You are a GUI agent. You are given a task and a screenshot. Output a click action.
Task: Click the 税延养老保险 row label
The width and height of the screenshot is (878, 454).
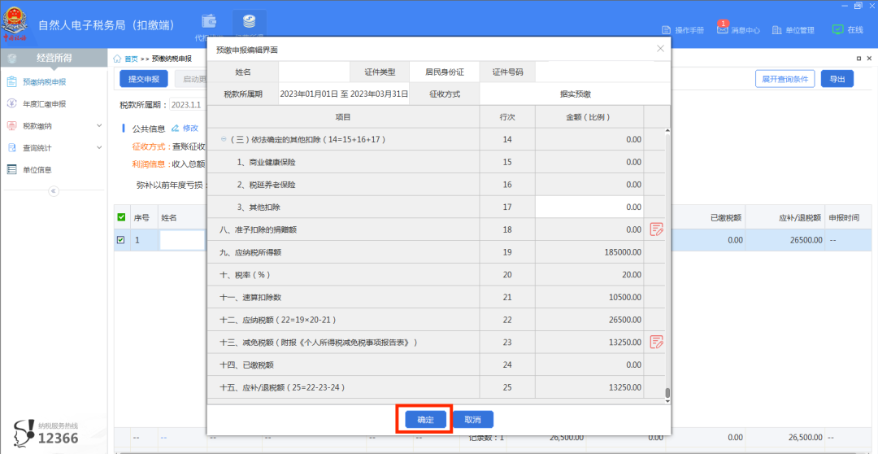[x=266, y=185]
